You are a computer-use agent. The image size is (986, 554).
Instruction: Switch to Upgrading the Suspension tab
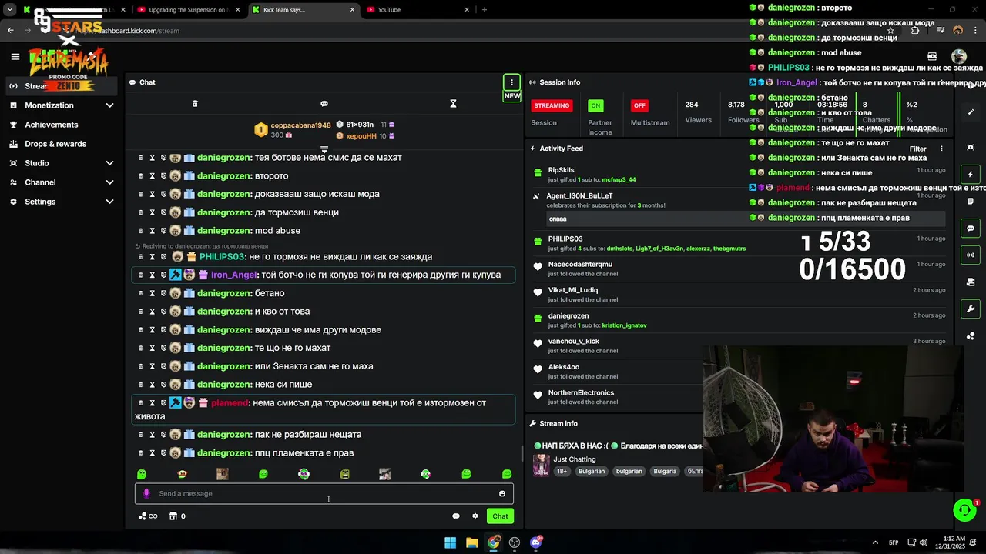(x=189, y=10)
